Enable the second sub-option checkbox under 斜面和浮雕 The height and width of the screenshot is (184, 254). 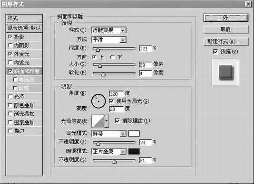pos(15,88)
